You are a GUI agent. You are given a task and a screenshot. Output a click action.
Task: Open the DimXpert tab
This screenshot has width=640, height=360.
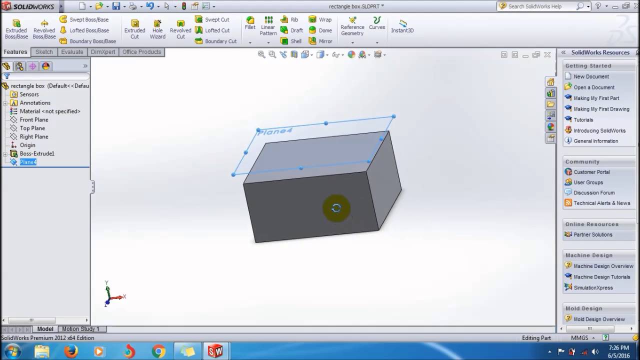click(103, 52)
